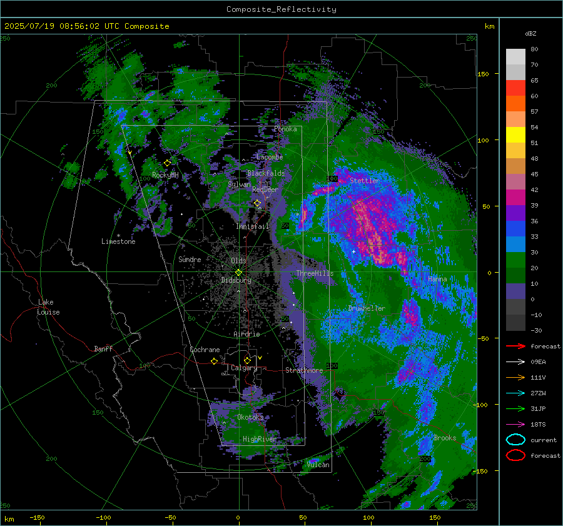Click the Okotoks label
The height and width of the screenshot is (526, 563).
pyautogui.click(x=250, y=417)
